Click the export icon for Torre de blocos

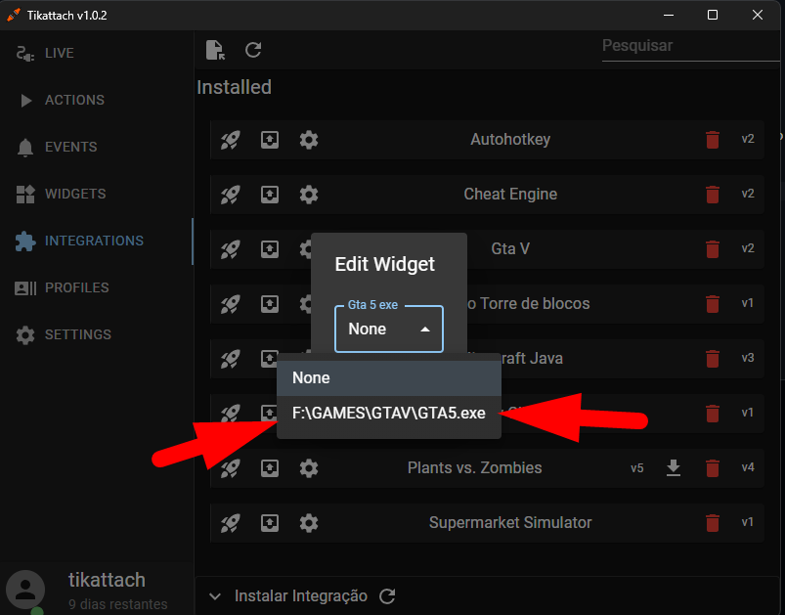coord(270,304)
